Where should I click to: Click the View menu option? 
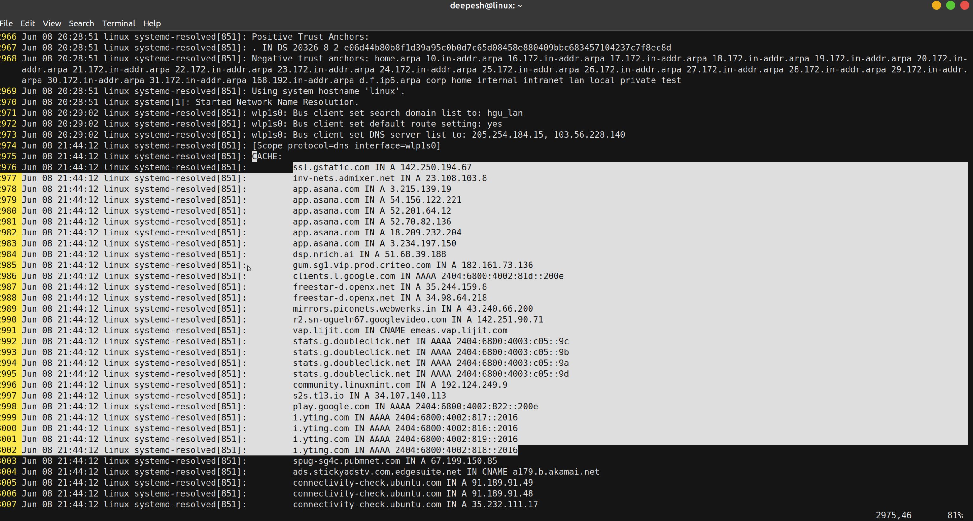(51, 23)
